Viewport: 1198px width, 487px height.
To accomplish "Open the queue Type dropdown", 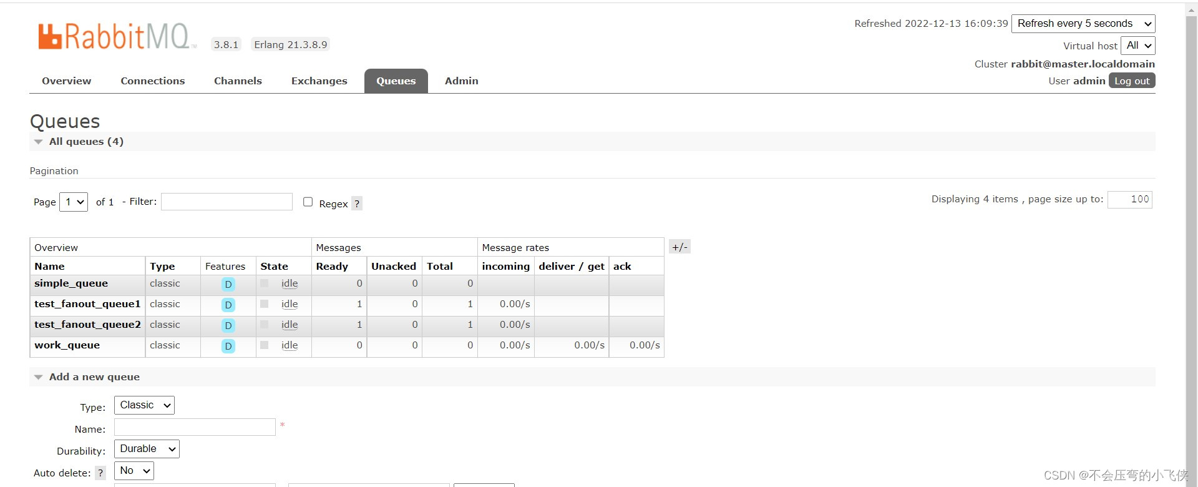I will (x=144, y=405).
